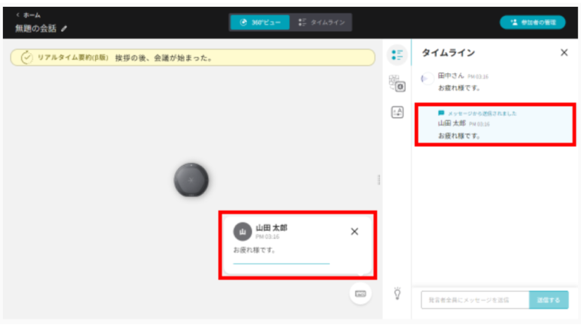Go back via the ホーム link

[28, 15]
